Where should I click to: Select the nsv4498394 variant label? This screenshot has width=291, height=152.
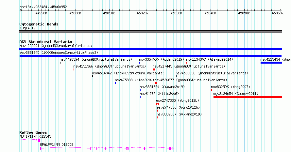tap(96, 59)
